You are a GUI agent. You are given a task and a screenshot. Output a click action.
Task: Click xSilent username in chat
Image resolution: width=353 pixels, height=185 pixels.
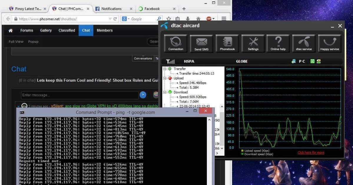point(57,106)
